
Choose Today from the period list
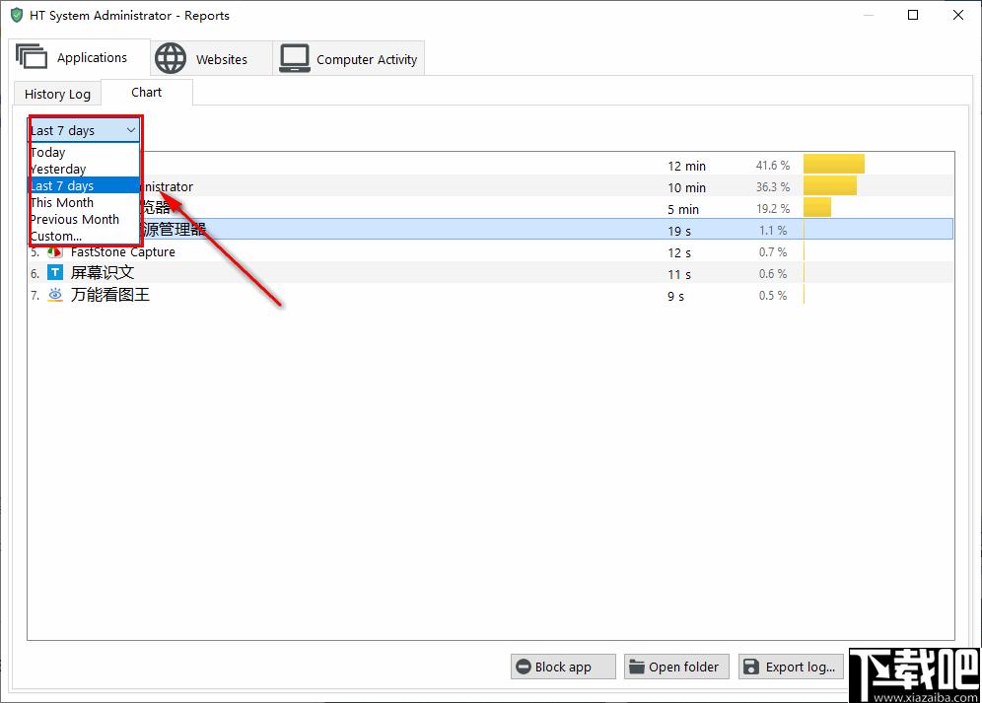click(84, 152)
